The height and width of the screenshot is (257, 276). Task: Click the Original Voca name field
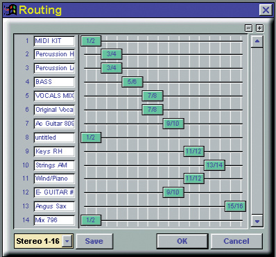54,110
